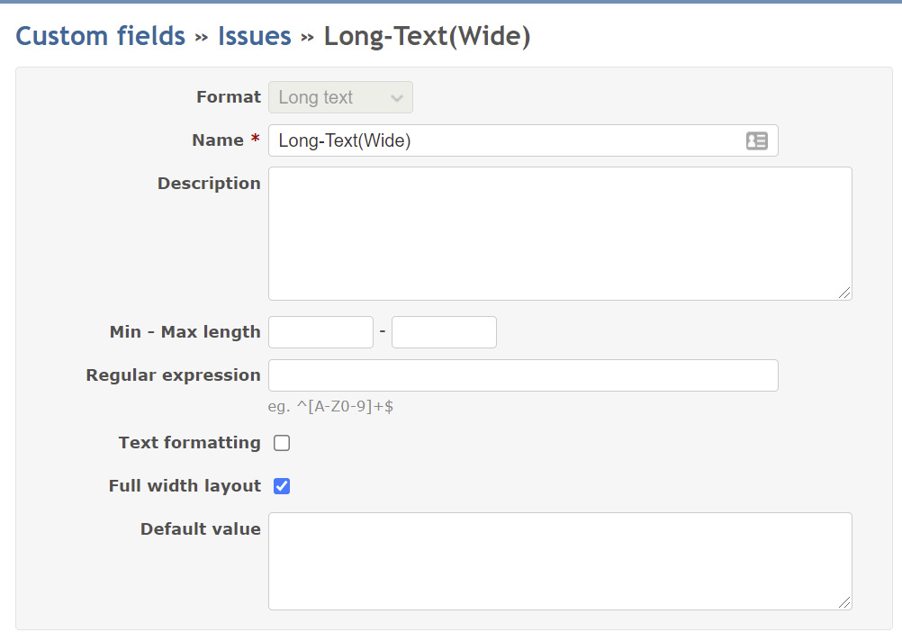
Task: Click the Long-Text(Wide) page title
Action: click(428, 36)
